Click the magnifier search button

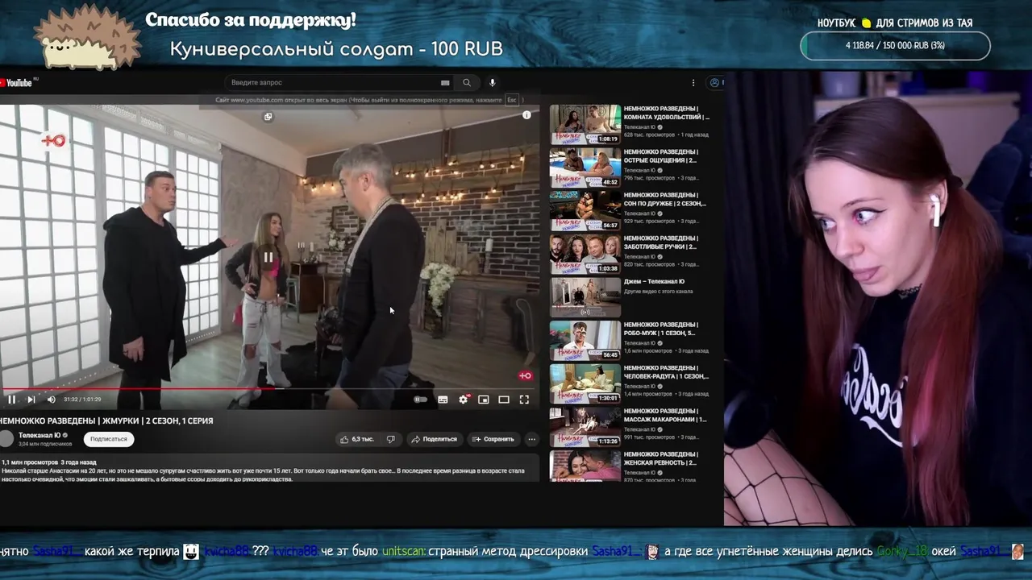[467, 82]
